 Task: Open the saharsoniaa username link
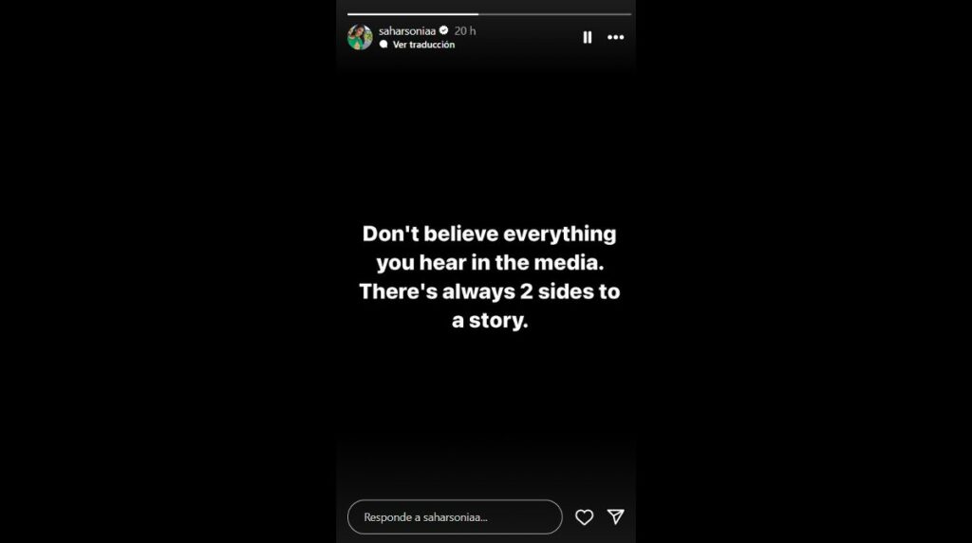[x=407, y=31]
